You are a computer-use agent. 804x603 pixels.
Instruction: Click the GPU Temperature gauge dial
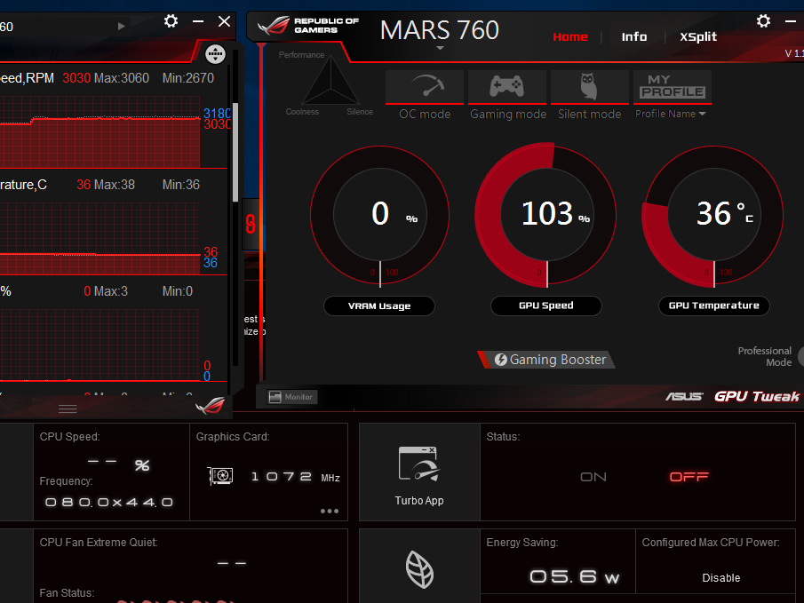pyautogui.click(x=713, y=215)
